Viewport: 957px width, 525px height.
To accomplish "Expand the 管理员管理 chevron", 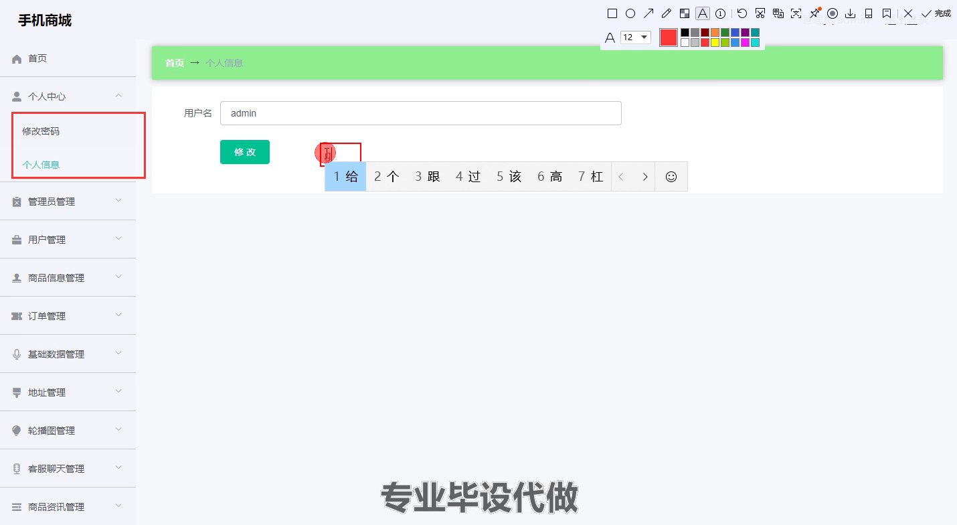I will [118, 200].
